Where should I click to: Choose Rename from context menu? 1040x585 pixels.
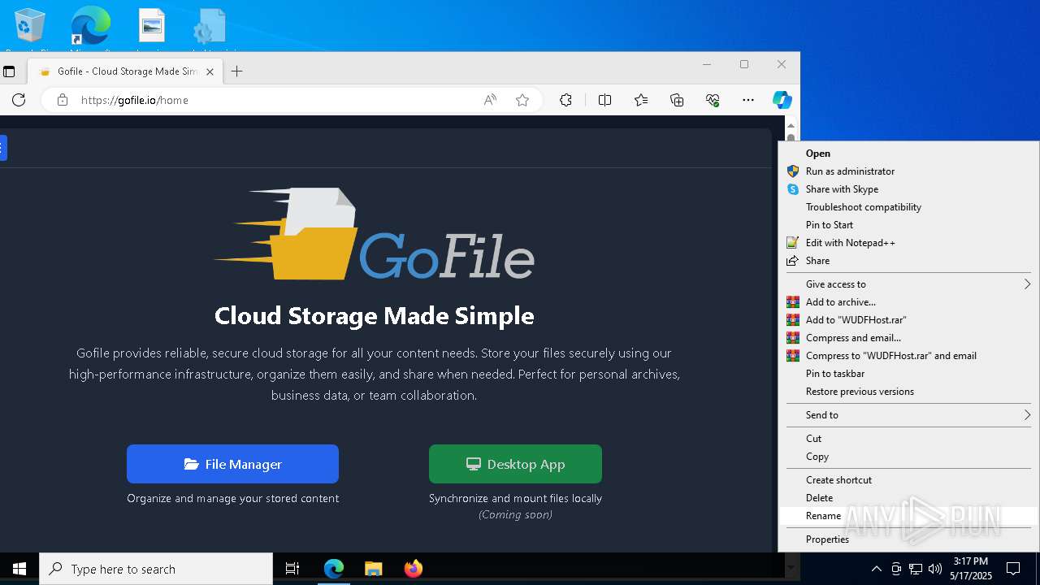tap(908, 516)
